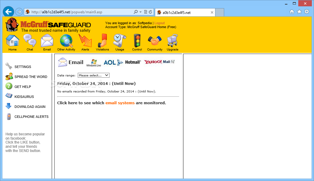Open the Community handshake icon

coord(155,40)
